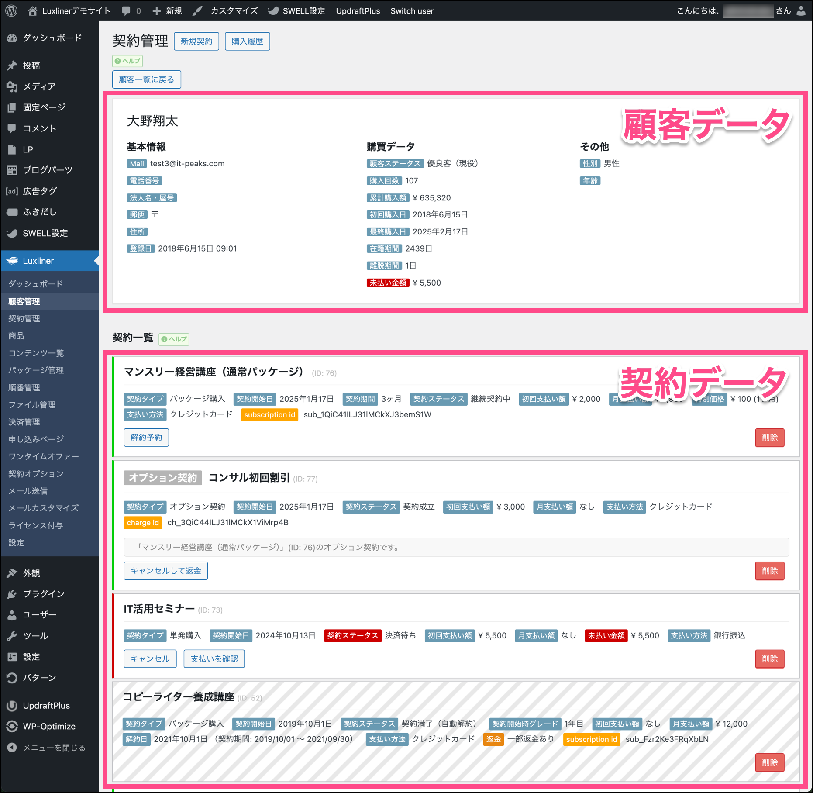Click the WP-Optimize icon in sidebar
Screen dimensions: 813x793
point(12,726)
